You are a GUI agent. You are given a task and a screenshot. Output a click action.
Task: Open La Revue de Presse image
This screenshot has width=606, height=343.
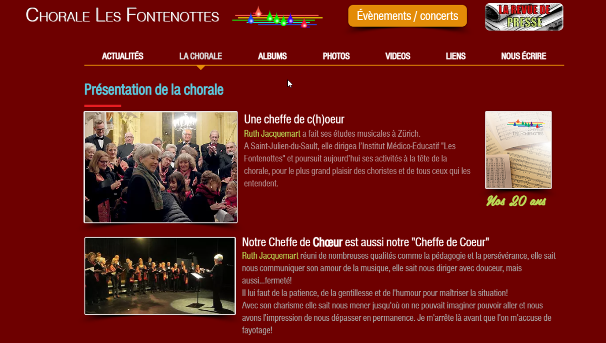524,17
